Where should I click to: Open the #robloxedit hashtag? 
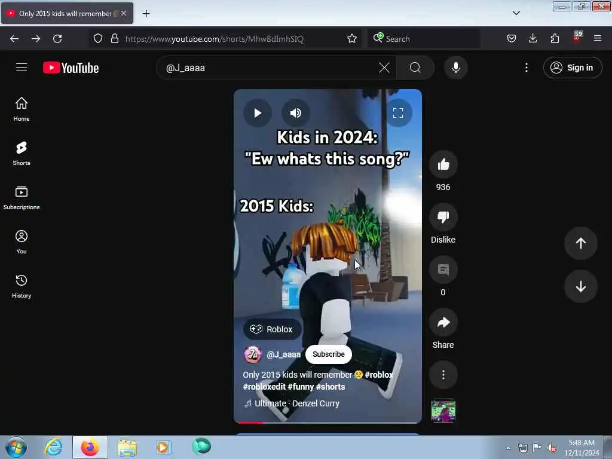tap(264, 387)
